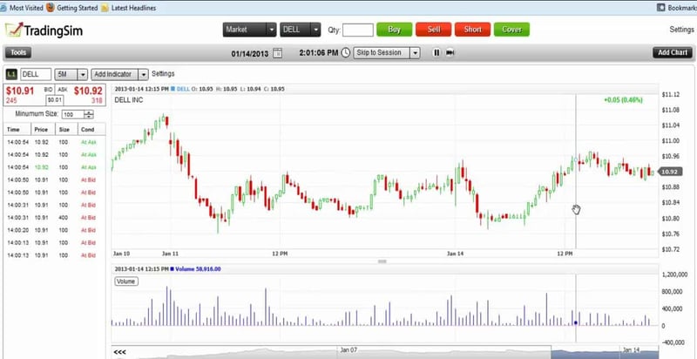Open Settings in the top right
This screenshot has width=697, height=359.
point(682,30)
